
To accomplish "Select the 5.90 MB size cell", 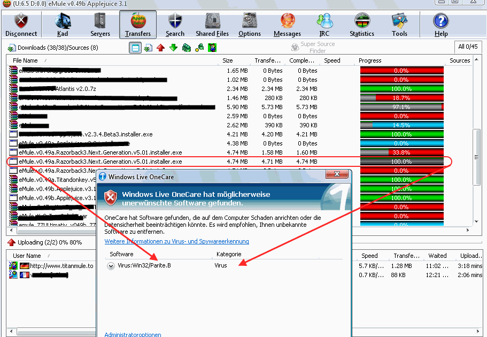I will click(237, 107).
